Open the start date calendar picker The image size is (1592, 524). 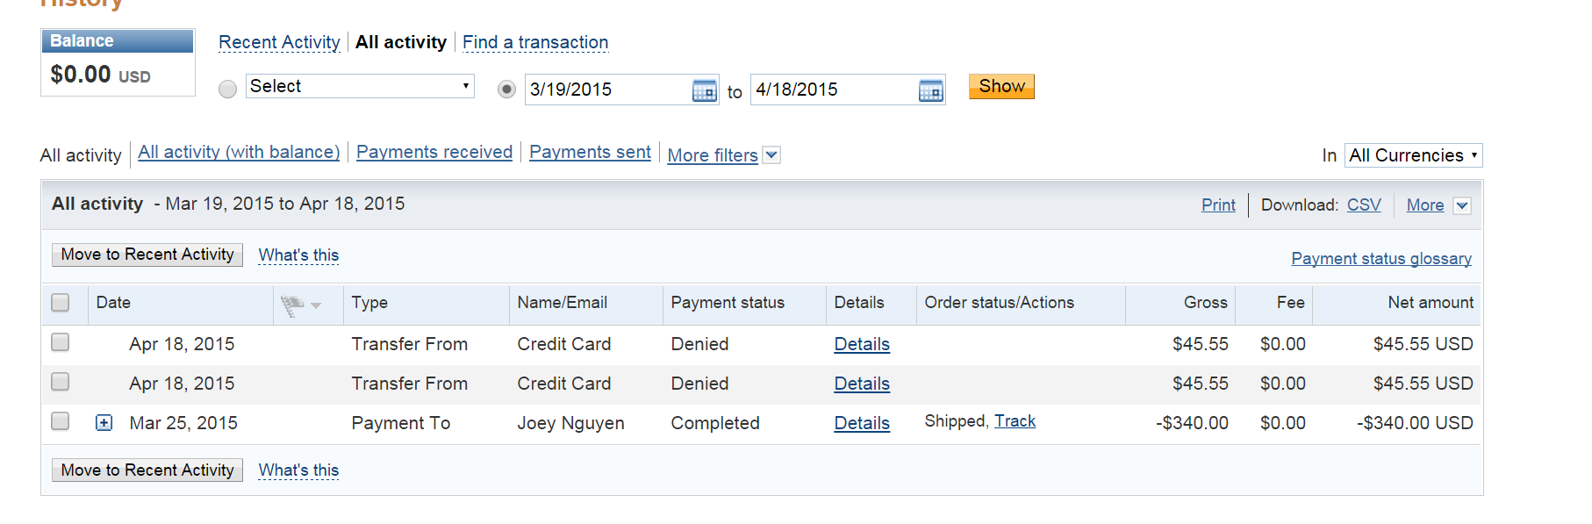tap(704, 90)
